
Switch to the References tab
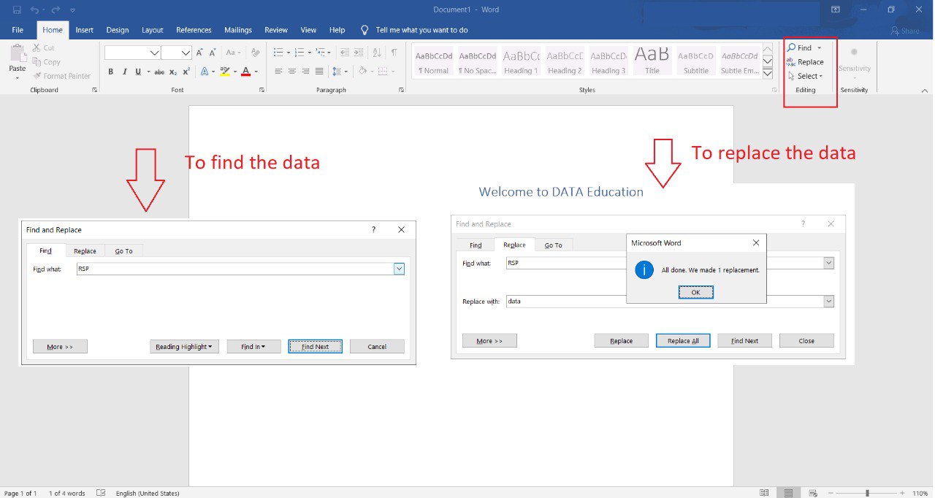(x=194, y=30)
